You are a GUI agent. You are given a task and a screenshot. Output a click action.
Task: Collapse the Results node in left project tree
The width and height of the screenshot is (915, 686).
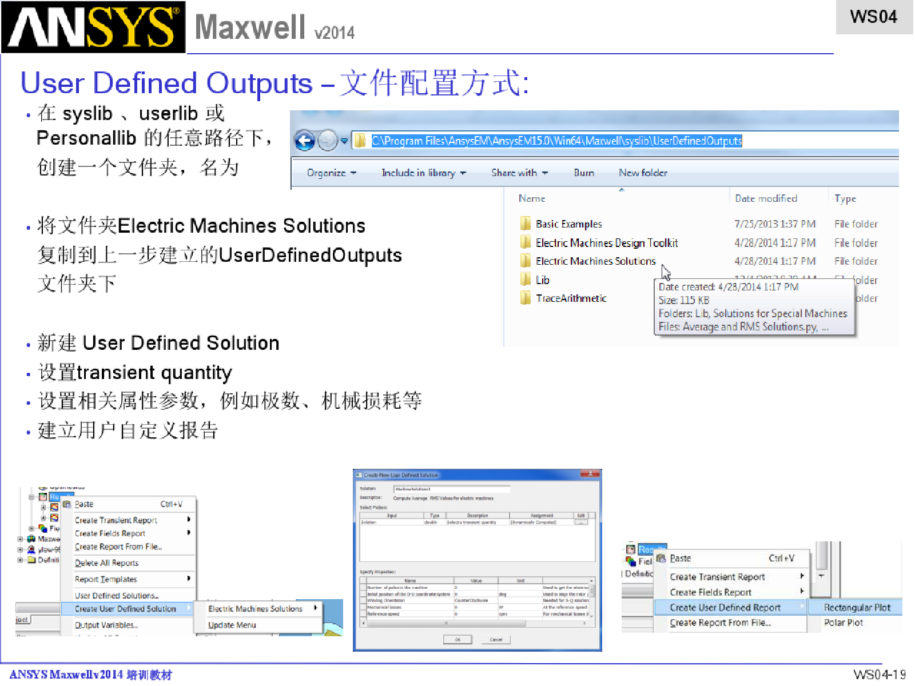coord(32,497)
